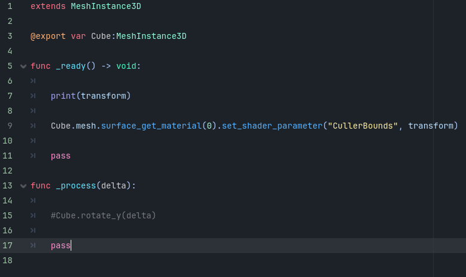The height and width of the screenshot is (277, 466).
Task: Click 'pass' on line 17
Action: (x=60, y=245)
